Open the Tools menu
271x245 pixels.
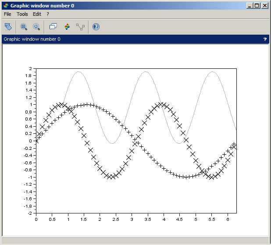coord(22,14)
